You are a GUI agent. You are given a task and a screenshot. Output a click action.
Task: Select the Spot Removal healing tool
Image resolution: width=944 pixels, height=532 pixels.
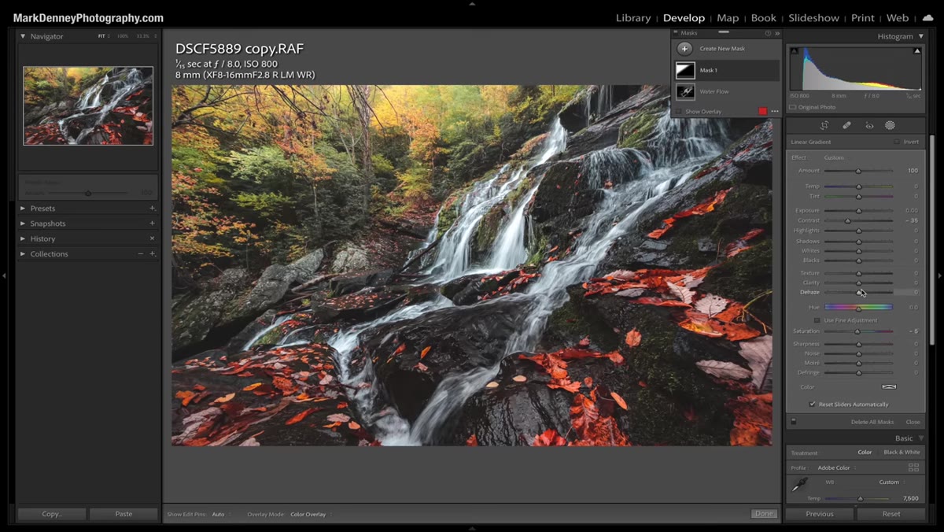(847, 125)
